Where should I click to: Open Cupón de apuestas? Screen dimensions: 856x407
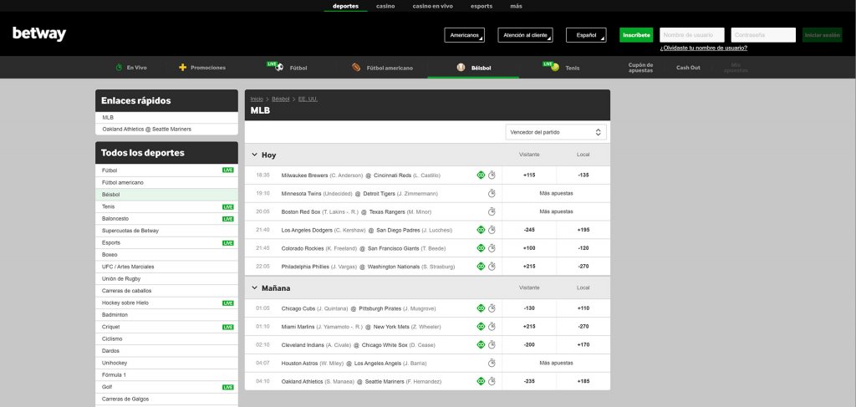click(640, 68)
